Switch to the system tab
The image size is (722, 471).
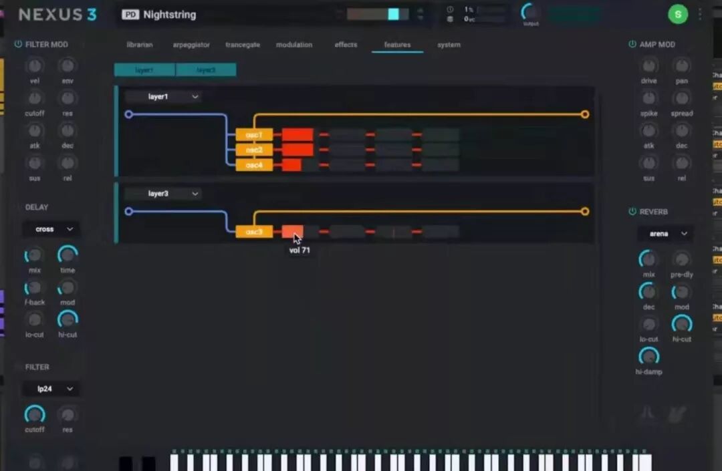449,45
